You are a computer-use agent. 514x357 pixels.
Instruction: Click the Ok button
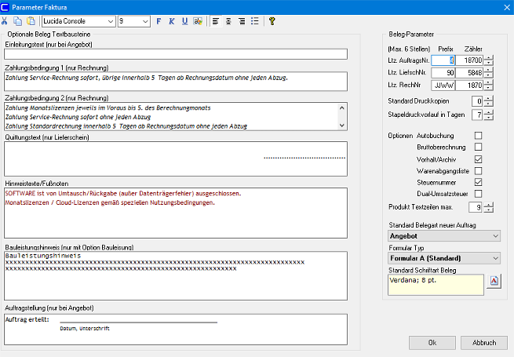click(x=432, y=343)
